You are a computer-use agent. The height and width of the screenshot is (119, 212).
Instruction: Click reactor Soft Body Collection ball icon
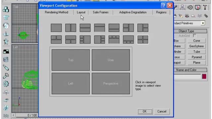pos(6,26)
